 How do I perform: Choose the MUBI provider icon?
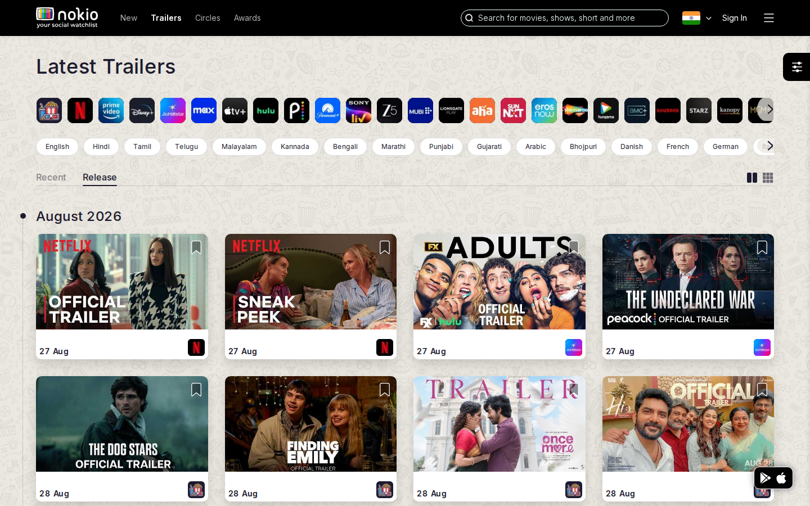pyautogui.click(x=420, y=111)
